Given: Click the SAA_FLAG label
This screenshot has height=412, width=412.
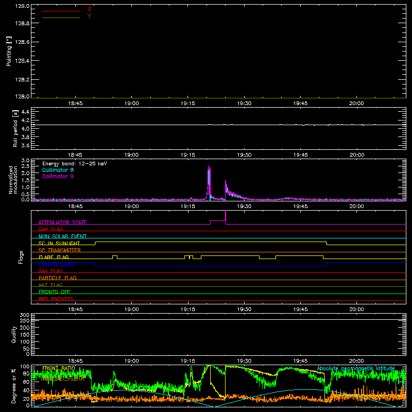Looking at the screenshot, I should 50,271.
